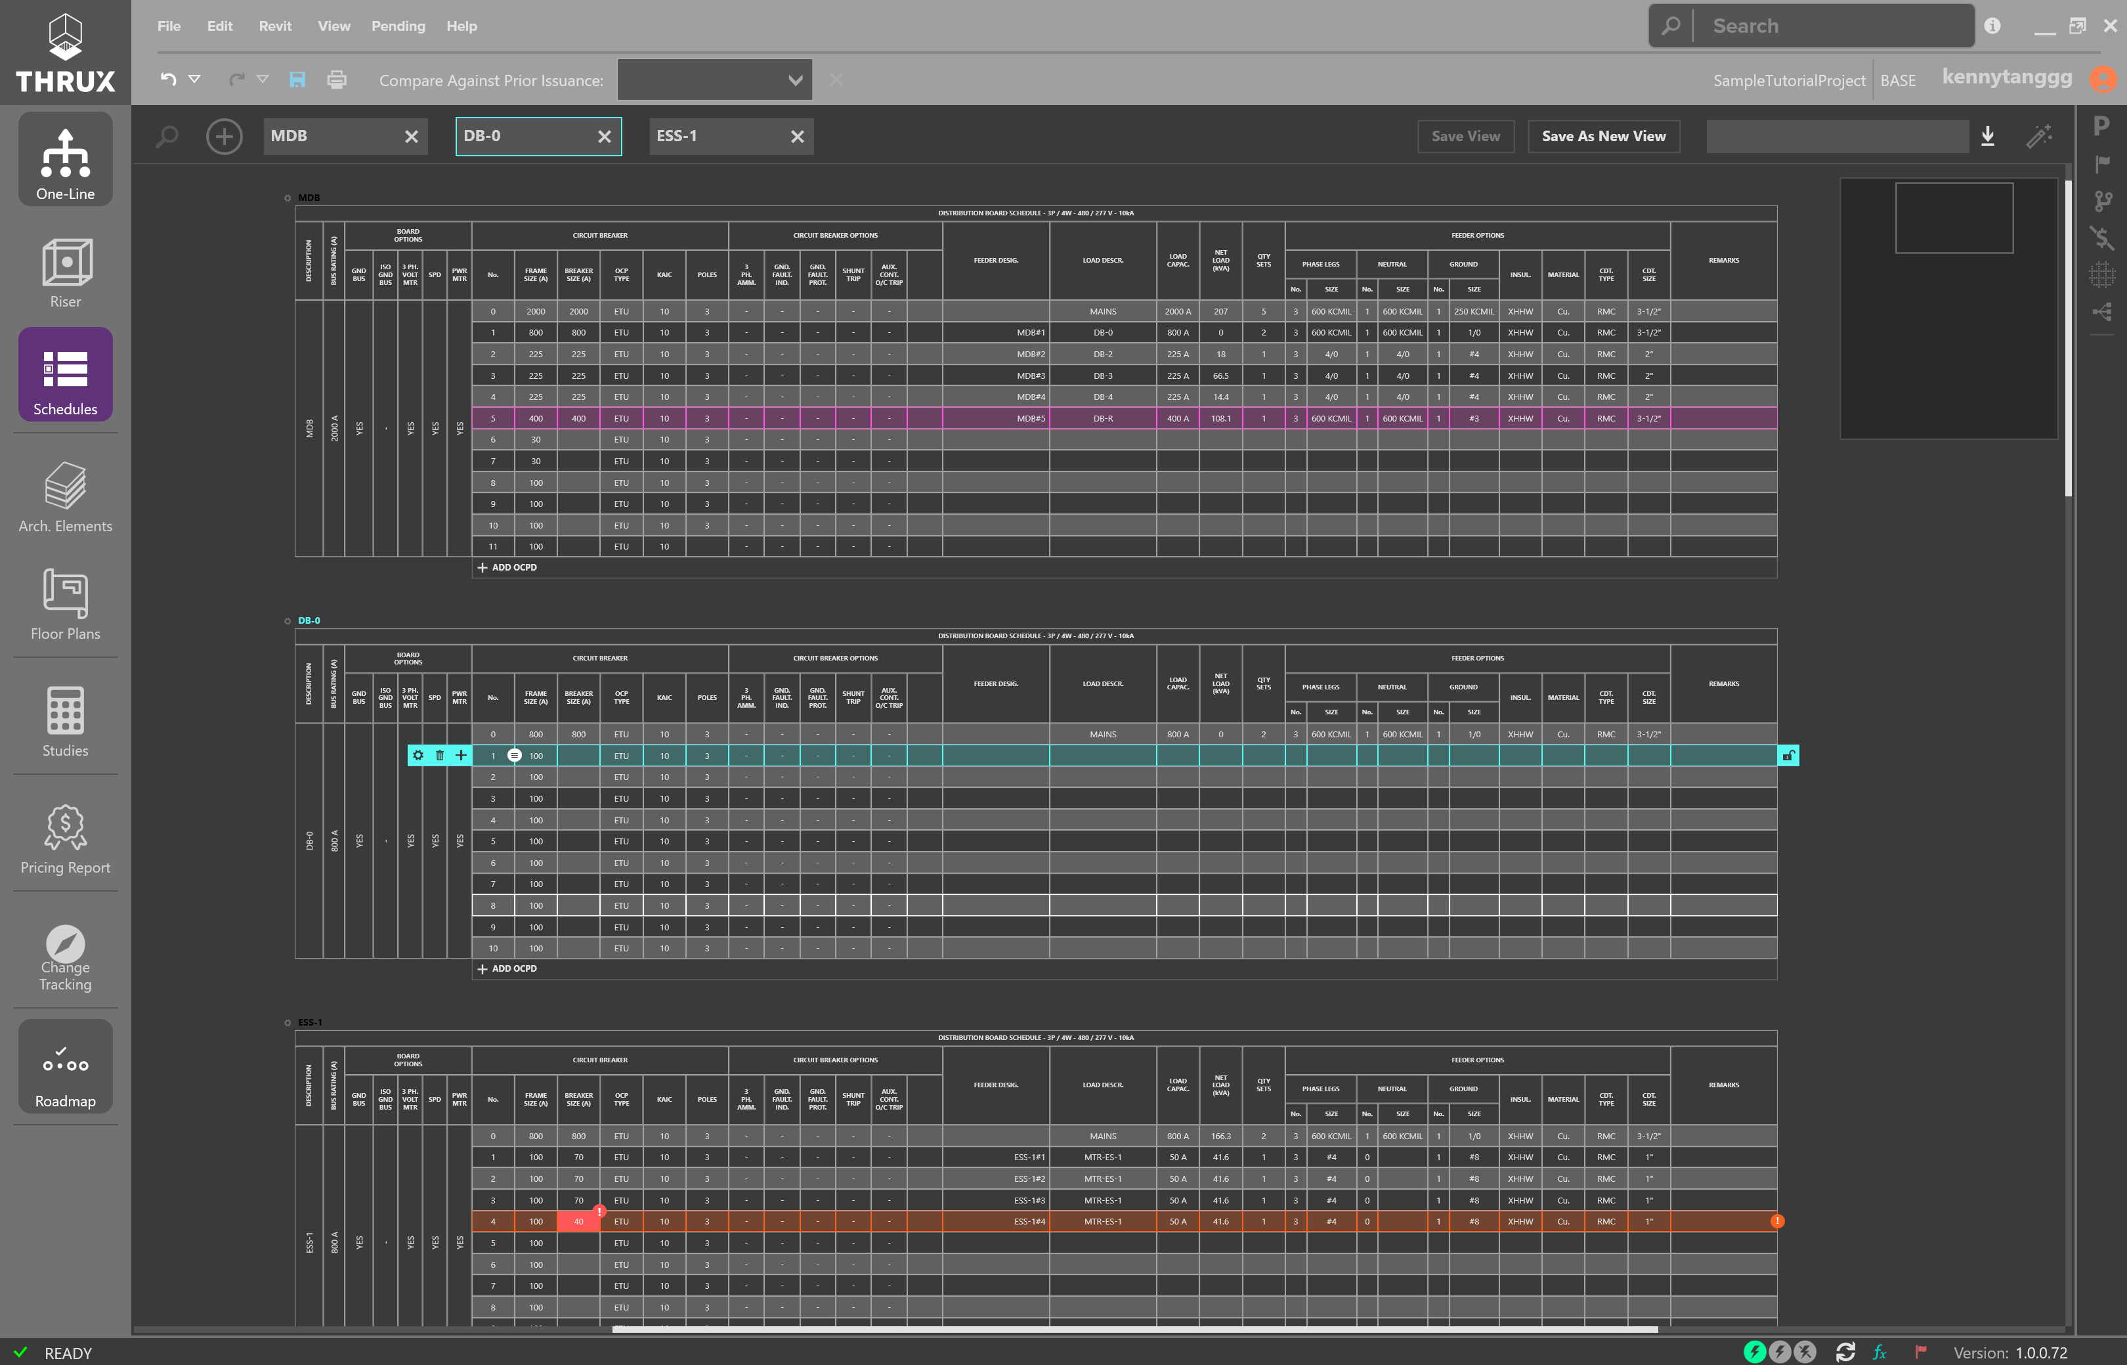2127x1365 pixels.
Task: Toggle the DB-0 schedule collapse marker
Action: tap(287, 620)
